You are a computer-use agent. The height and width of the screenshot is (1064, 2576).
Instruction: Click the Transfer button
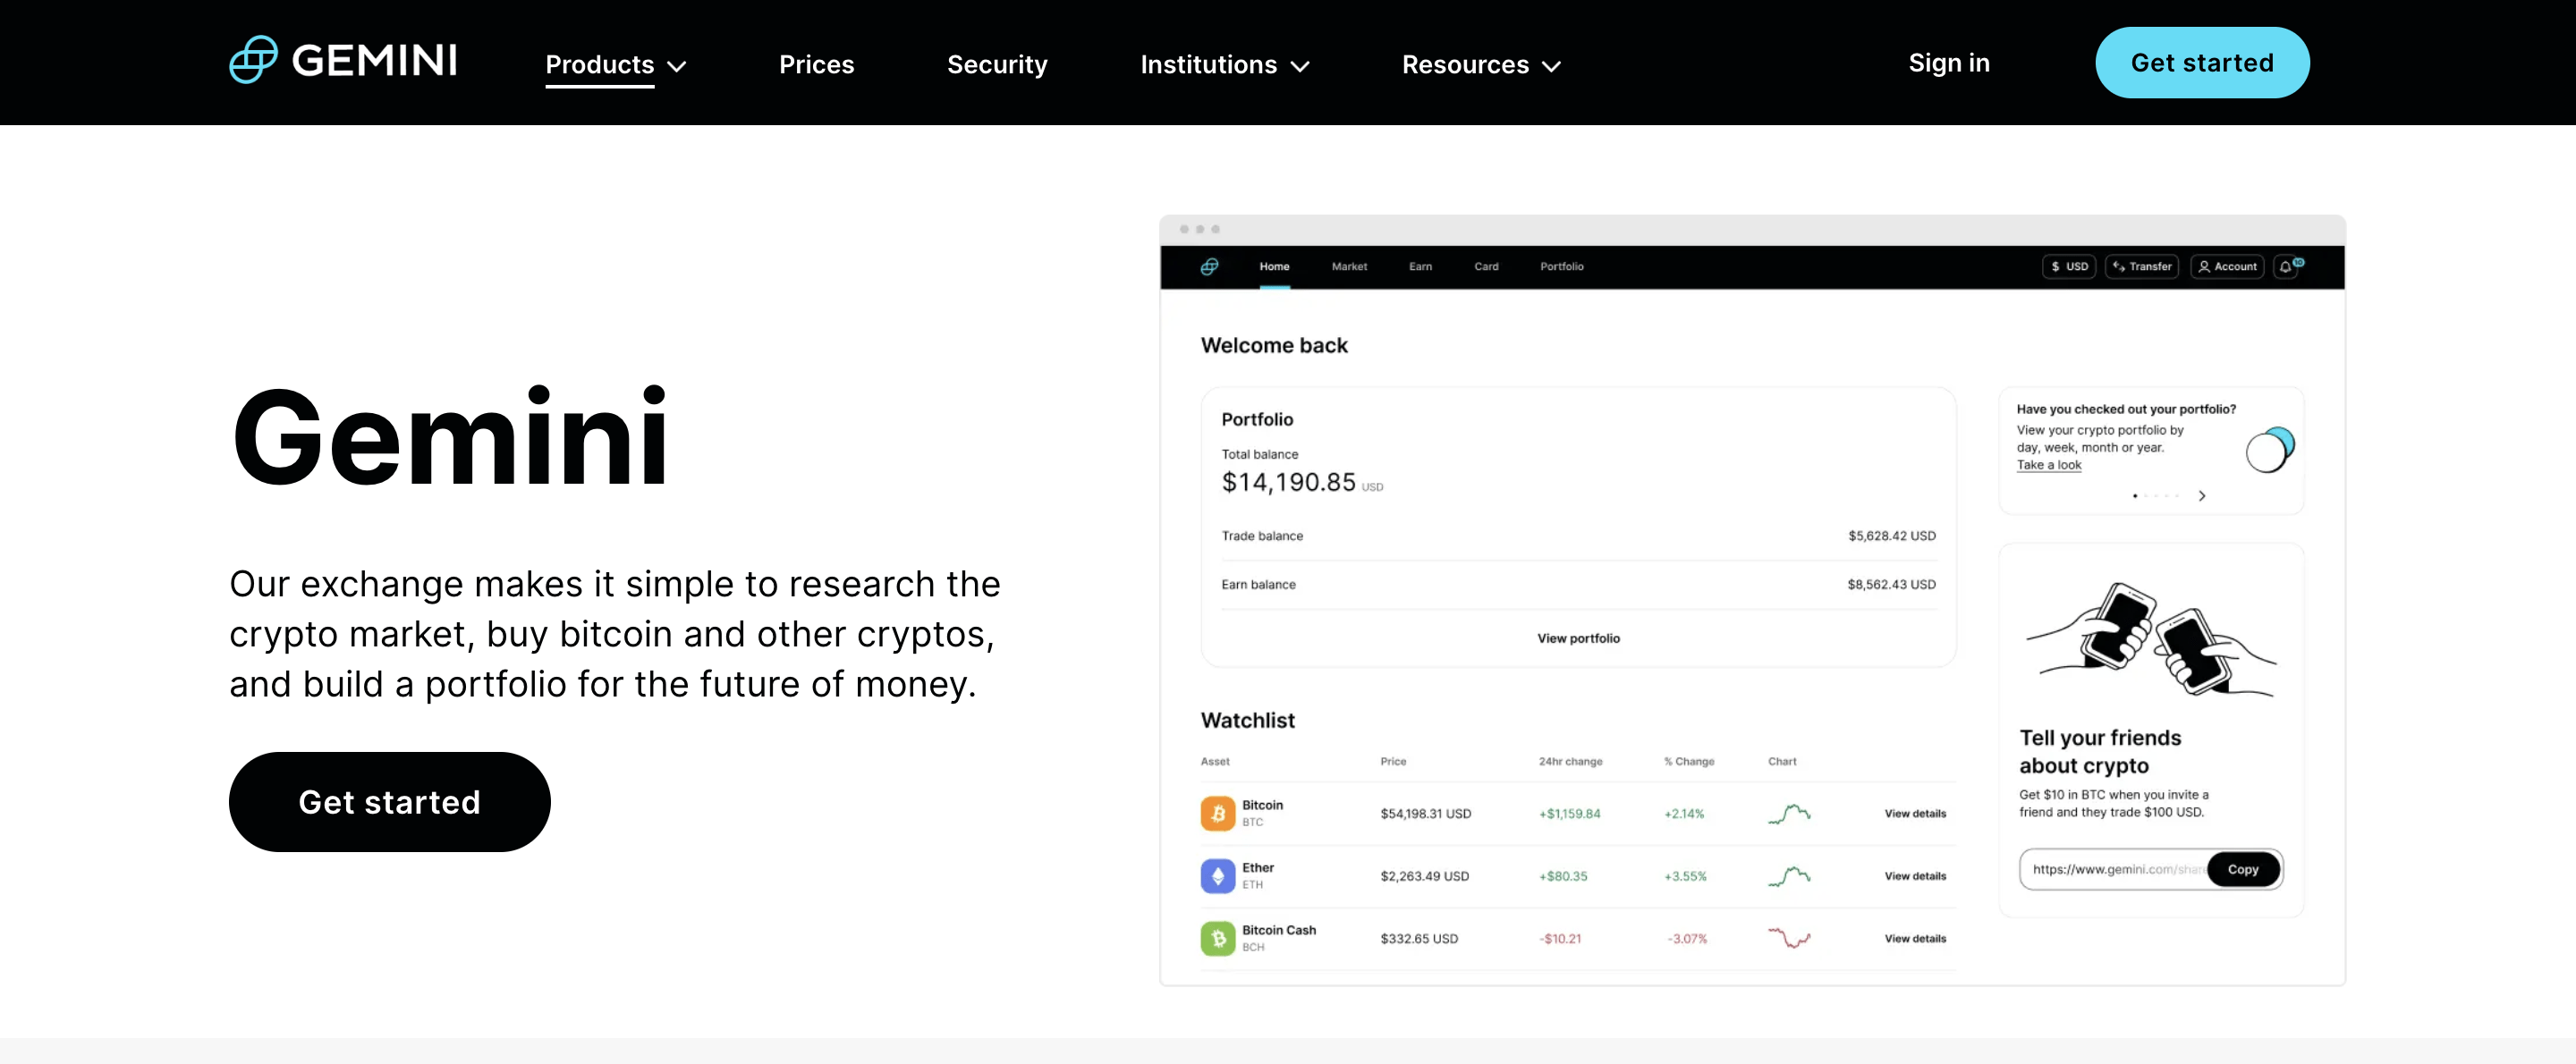pos(2141,267)
